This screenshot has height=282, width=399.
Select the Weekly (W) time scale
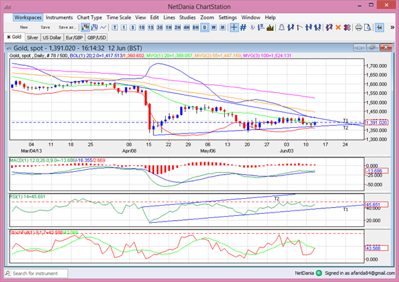tap(213, 28)
